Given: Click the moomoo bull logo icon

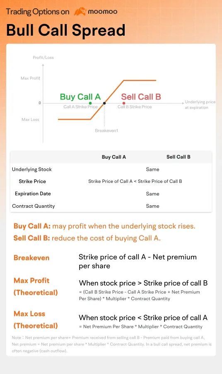Looking at the screenshot, I should click(80, 11).
